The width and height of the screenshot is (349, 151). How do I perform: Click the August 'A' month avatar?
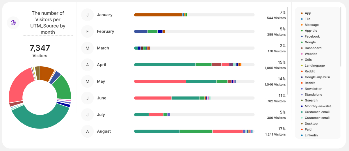(x=88, y=131)
